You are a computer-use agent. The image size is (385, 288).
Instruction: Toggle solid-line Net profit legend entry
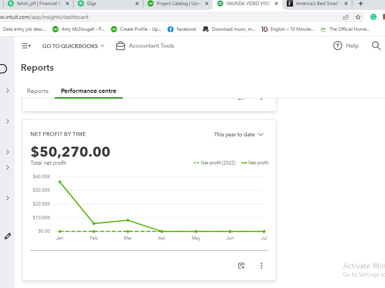(255, 163)
